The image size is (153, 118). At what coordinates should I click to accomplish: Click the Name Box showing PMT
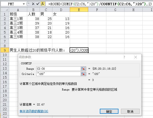[11, 4]
